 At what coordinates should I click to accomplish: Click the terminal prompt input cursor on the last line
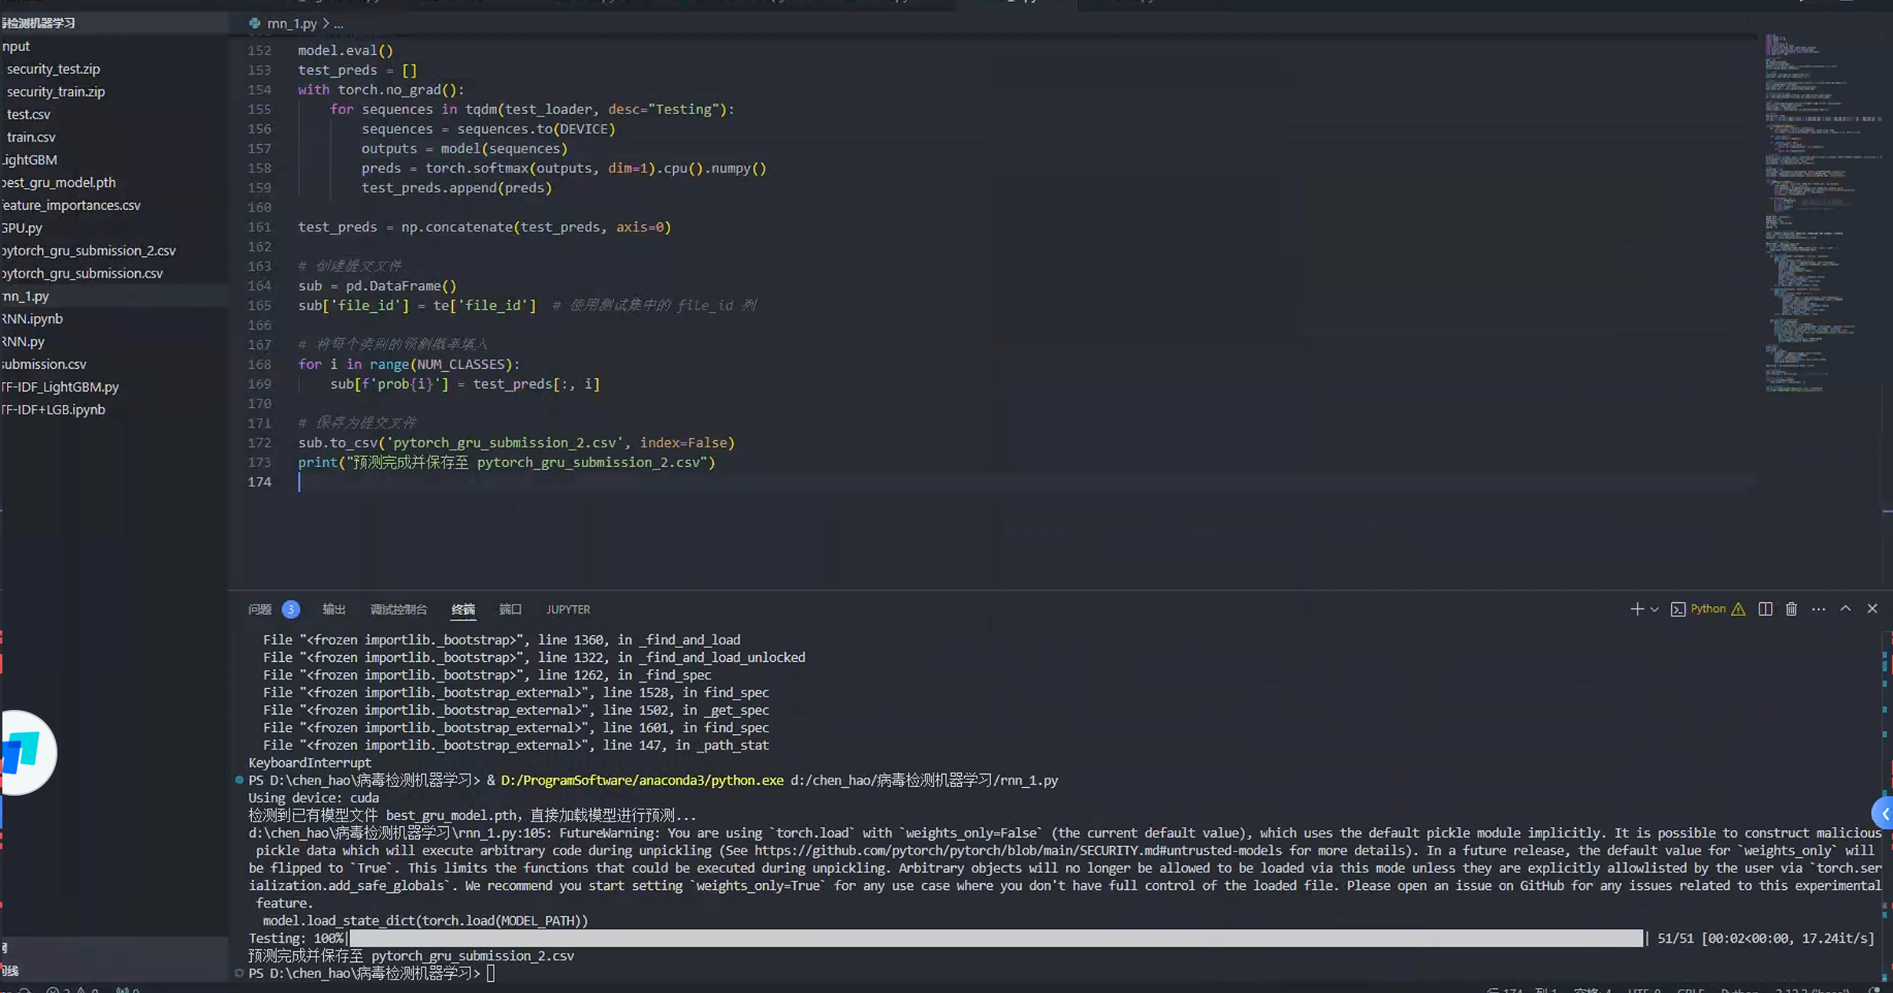[x=491, y=973]
